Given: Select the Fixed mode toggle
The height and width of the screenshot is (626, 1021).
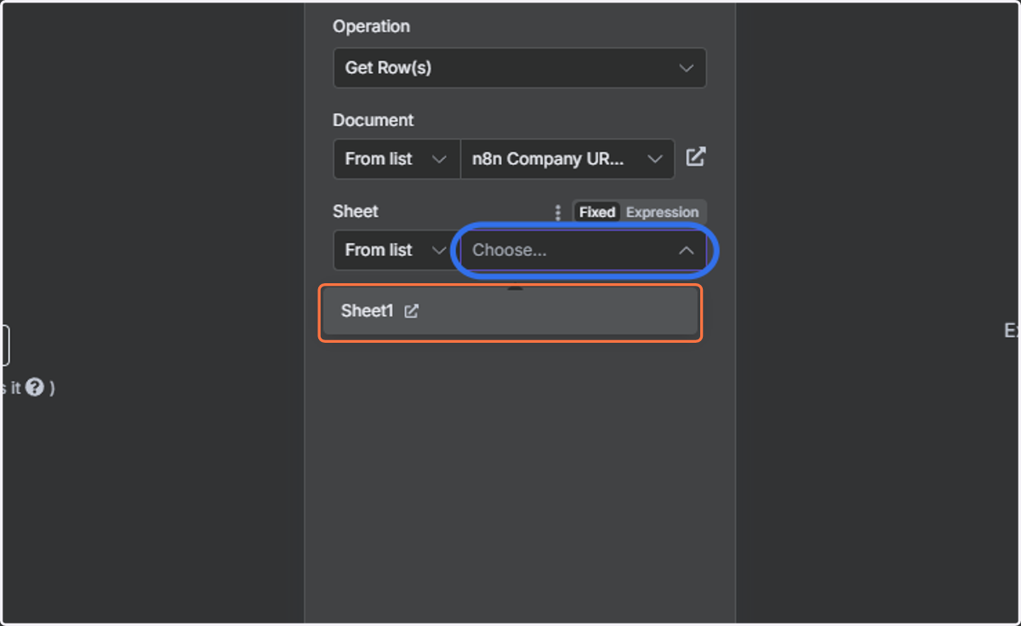Looking at the screenshot, I should 597,213.
